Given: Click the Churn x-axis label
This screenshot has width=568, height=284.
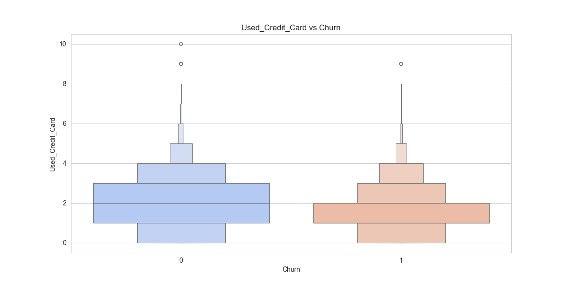Looking at the screenshot, I should [x=291, y=270].
